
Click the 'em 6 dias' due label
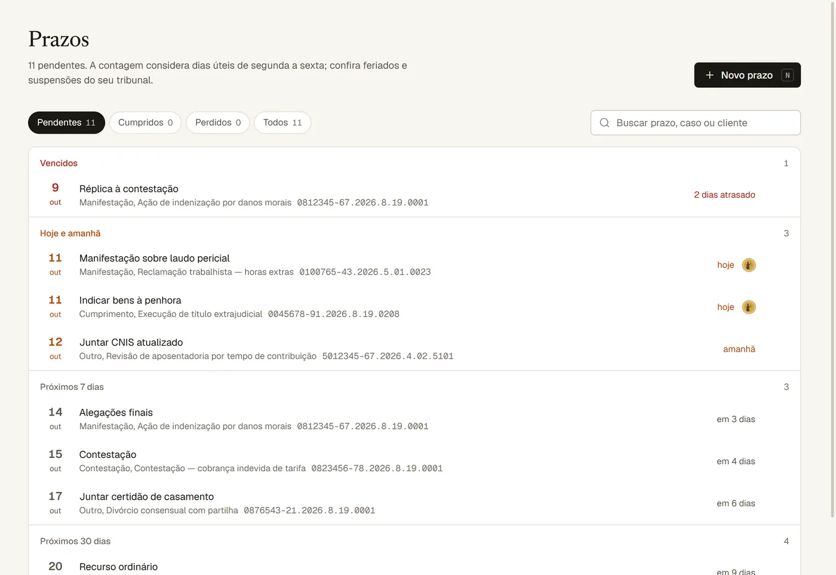[736, 503]
